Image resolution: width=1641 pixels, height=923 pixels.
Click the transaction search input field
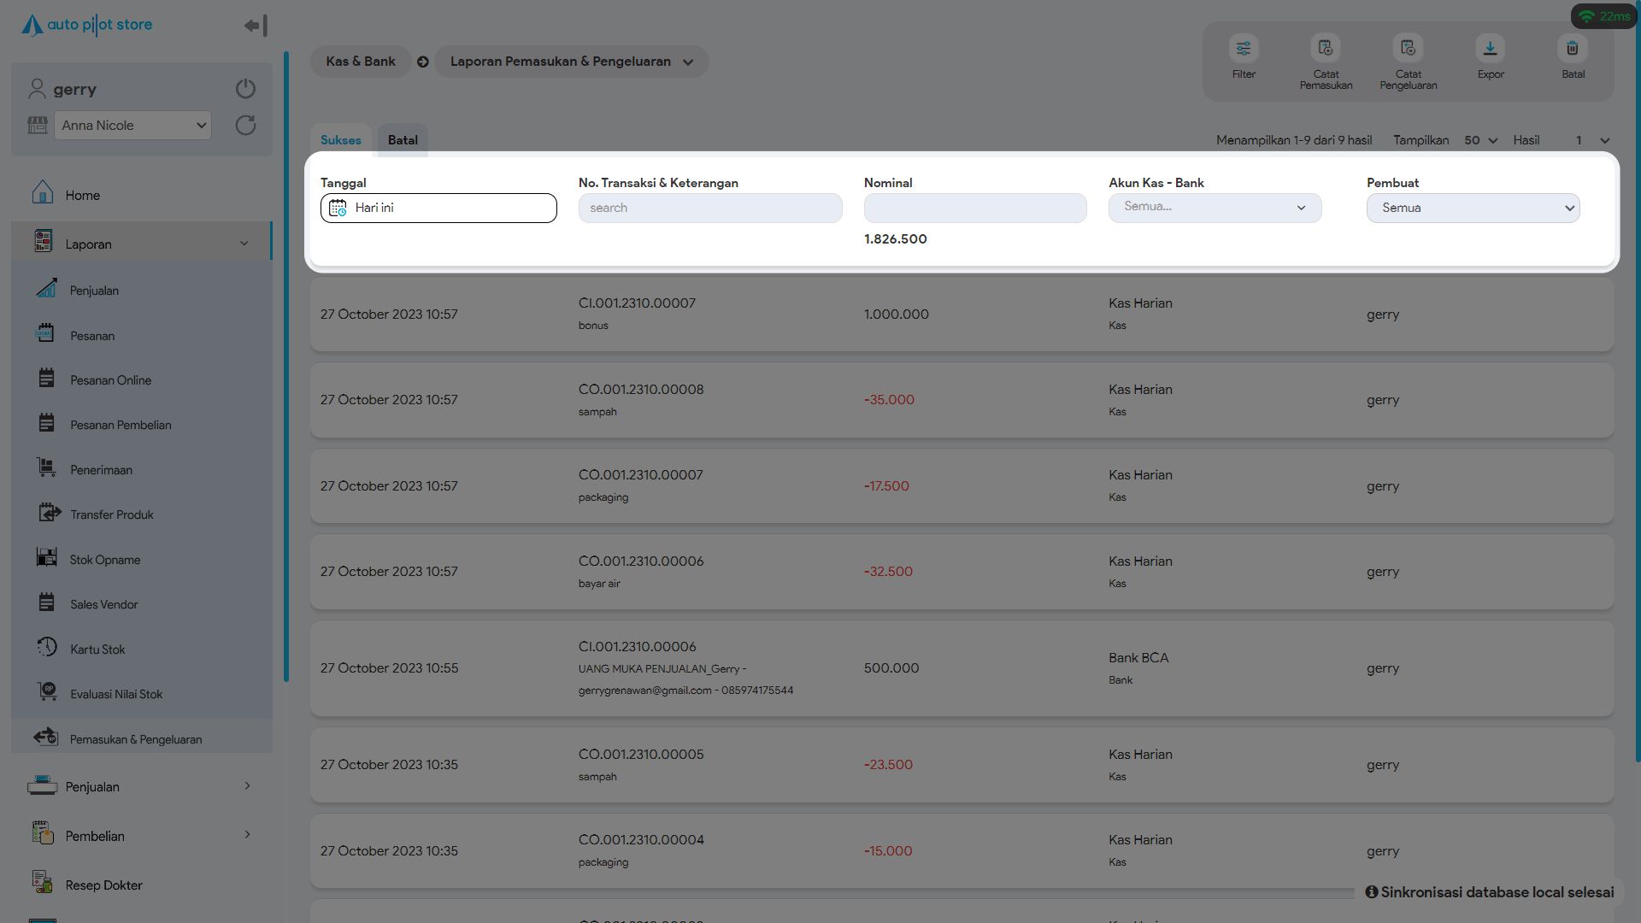[709, 208]
